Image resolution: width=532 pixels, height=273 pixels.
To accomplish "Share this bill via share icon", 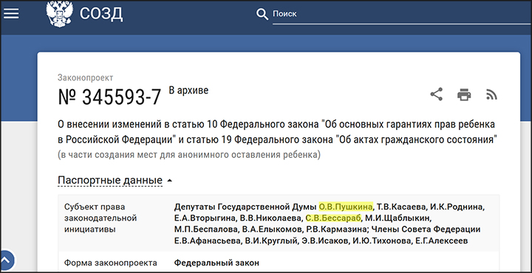I will click(437, 94).
